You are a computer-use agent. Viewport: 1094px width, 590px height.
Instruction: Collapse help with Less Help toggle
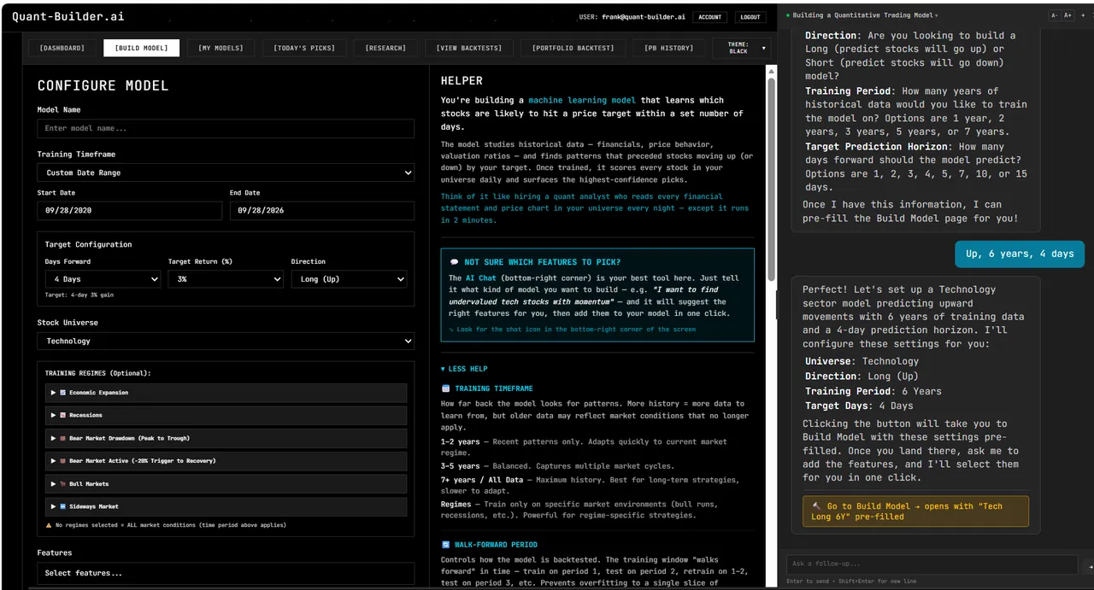(464, 369)
